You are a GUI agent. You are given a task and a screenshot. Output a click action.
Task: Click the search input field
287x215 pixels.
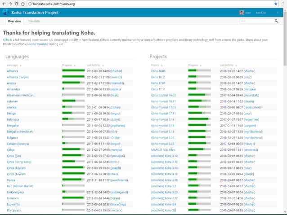coord(257,21)
